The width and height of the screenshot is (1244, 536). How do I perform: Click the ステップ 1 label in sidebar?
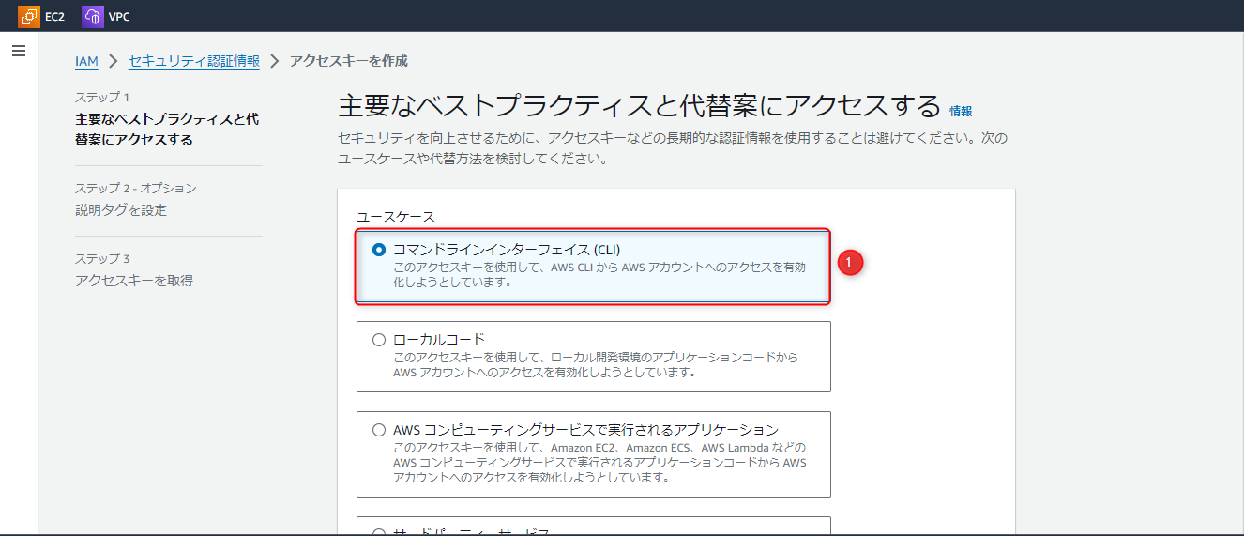pyautogui.click(x=102, y=97)
